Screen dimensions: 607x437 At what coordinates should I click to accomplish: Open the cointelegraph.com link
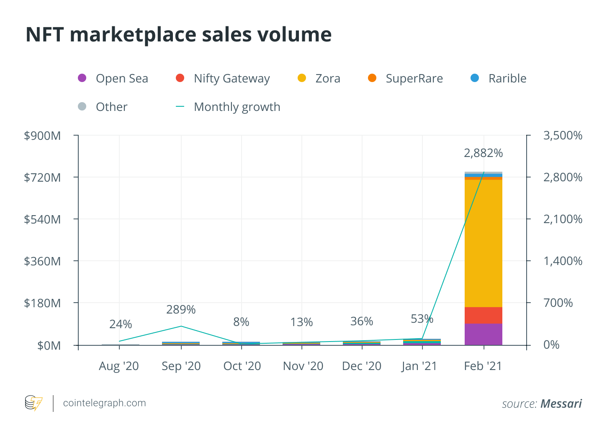tap(105, 403)
